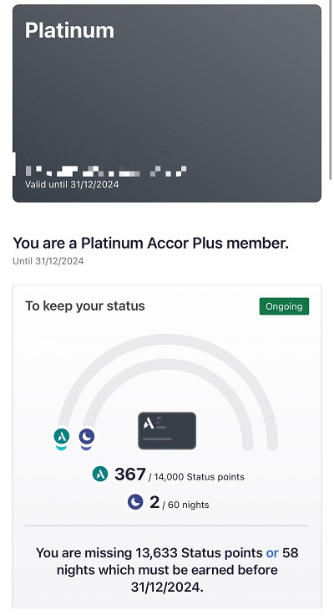Click the green Ongoing status badge
Screen dimensions: 334x616
(284, 306)
